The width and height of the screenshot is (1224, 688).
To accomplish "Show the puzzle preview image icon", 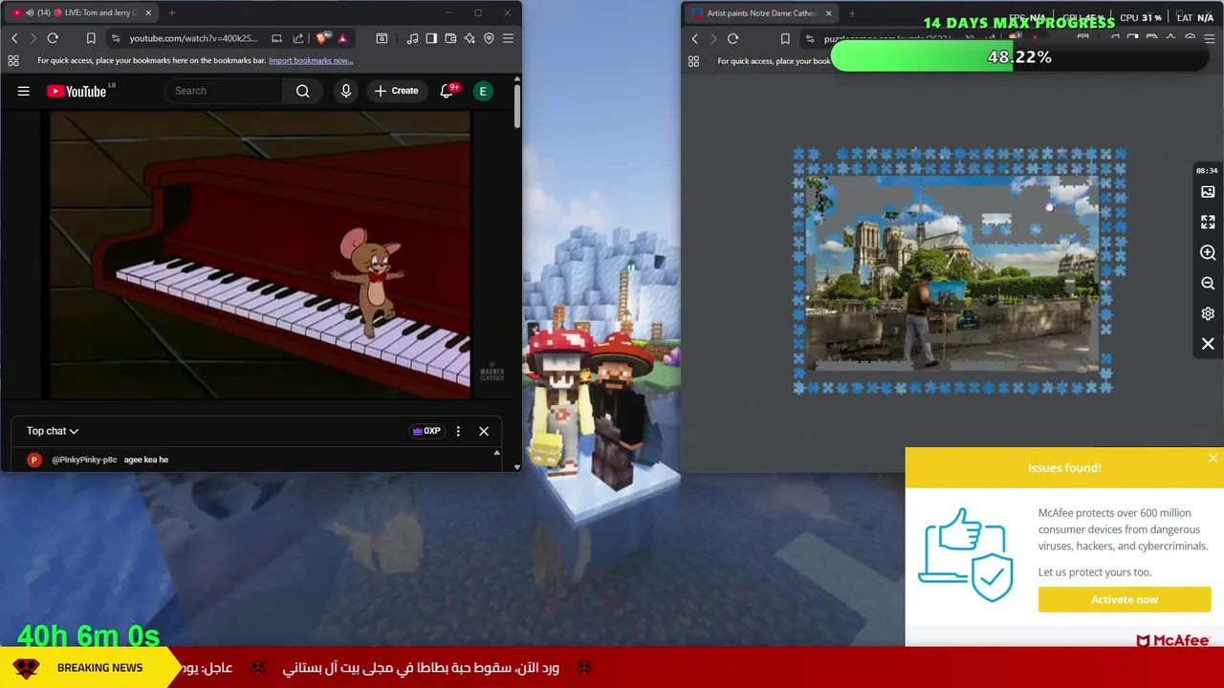I will [1208, 192].
